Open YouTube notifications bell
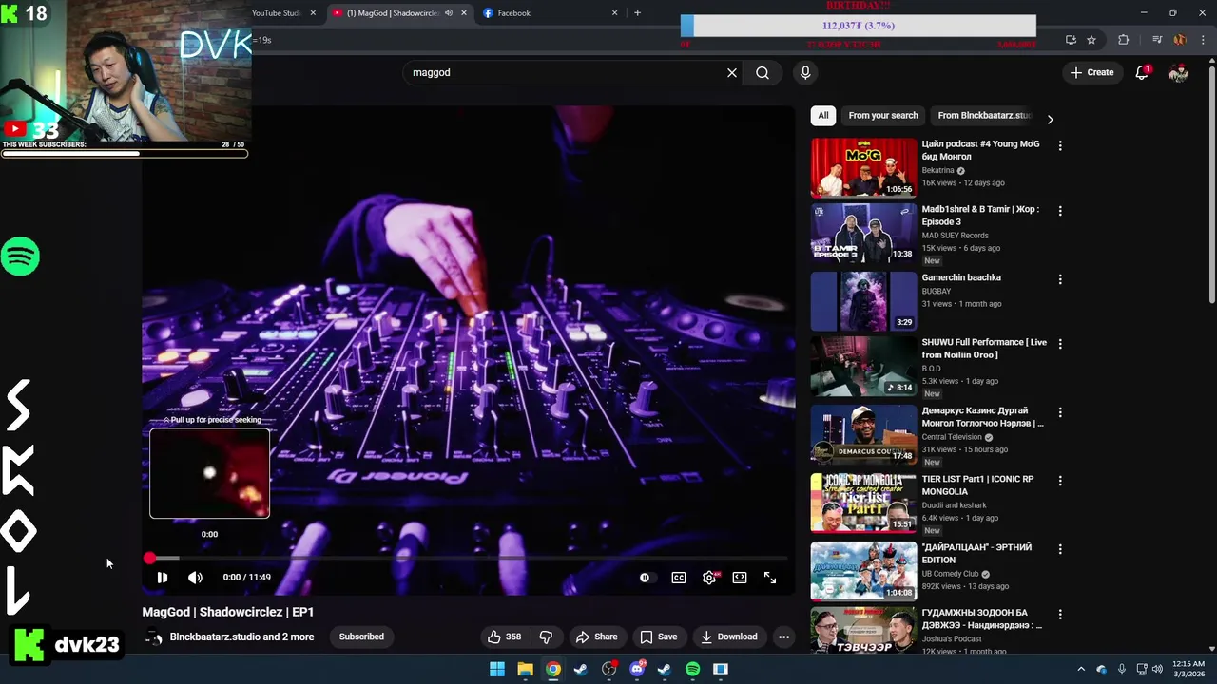Screen dimensions: 1217x684 [x=1143, y=72]
